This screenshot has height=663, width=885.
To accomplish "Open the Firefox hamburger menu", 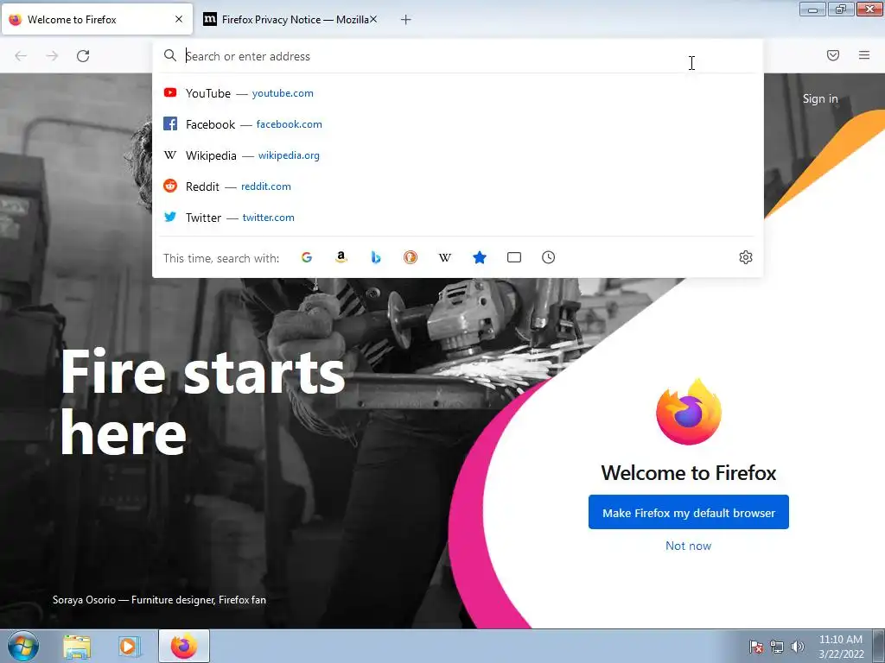I will (x=864, y=55).
